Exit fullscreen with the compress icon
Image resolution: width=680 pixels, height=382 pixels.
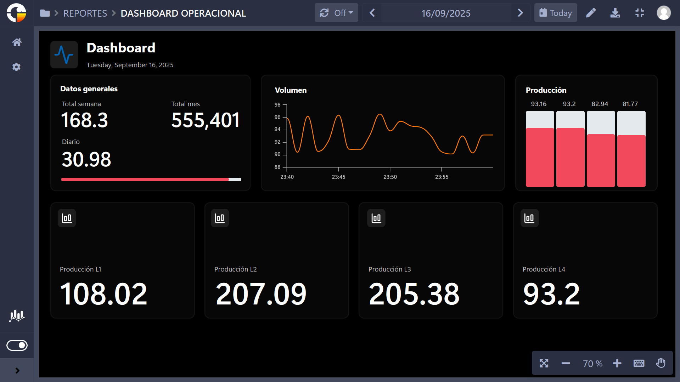click(639, 13)
